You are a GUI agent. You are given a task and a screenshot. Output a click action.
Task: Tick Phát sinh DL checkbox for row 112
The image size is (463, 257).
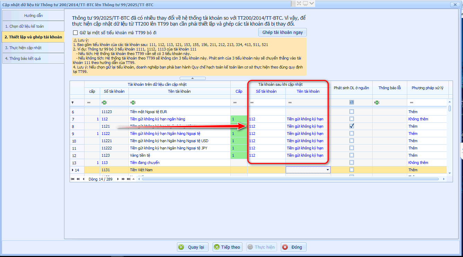pyautogui.click(x=351, y=119)
